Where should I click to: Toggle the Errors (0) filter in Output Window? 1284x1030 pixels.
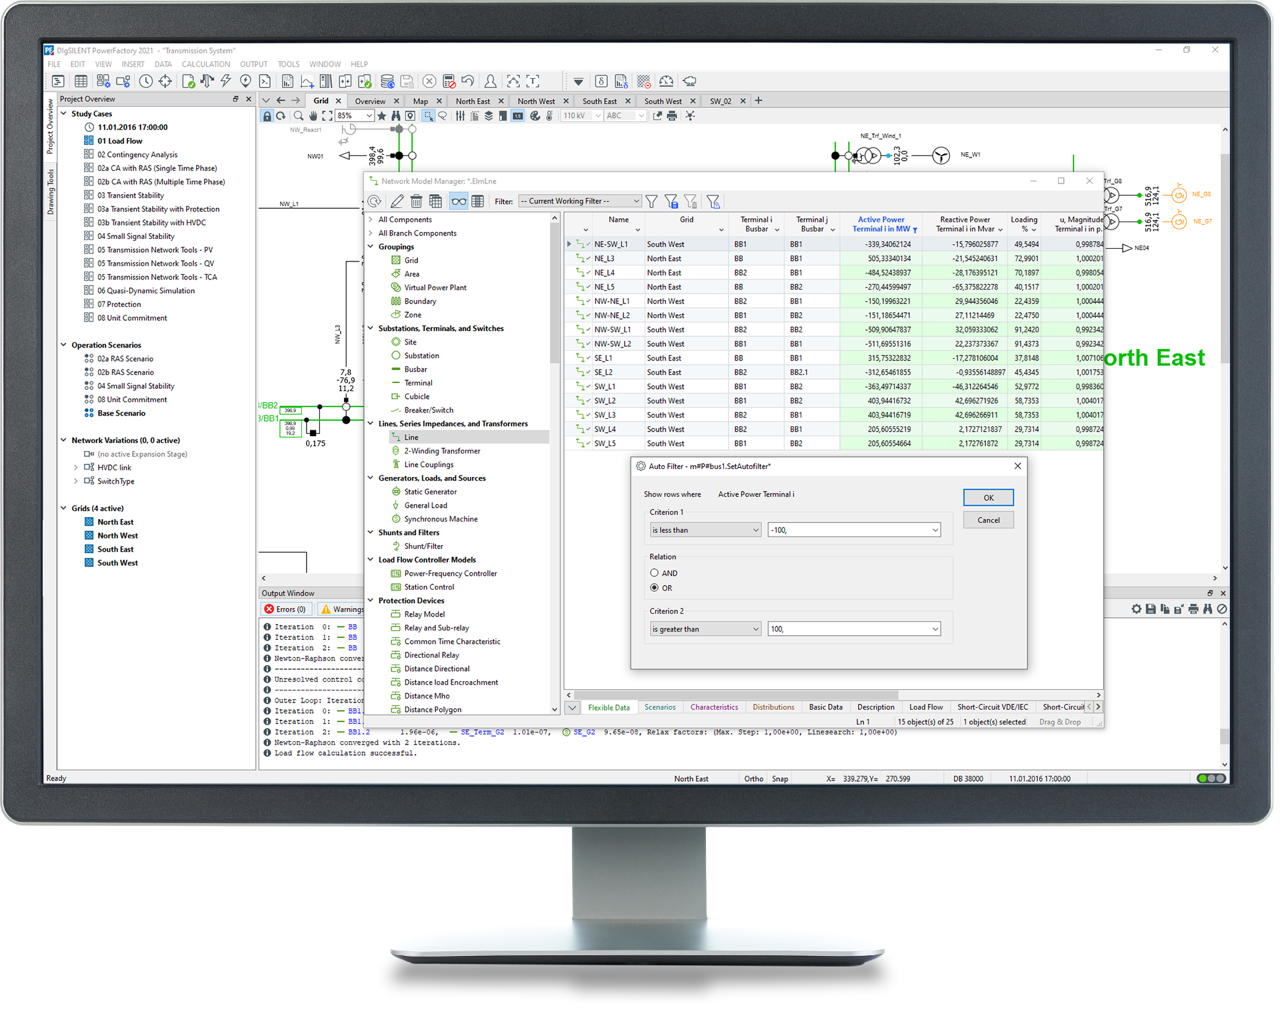pos(285,610)
